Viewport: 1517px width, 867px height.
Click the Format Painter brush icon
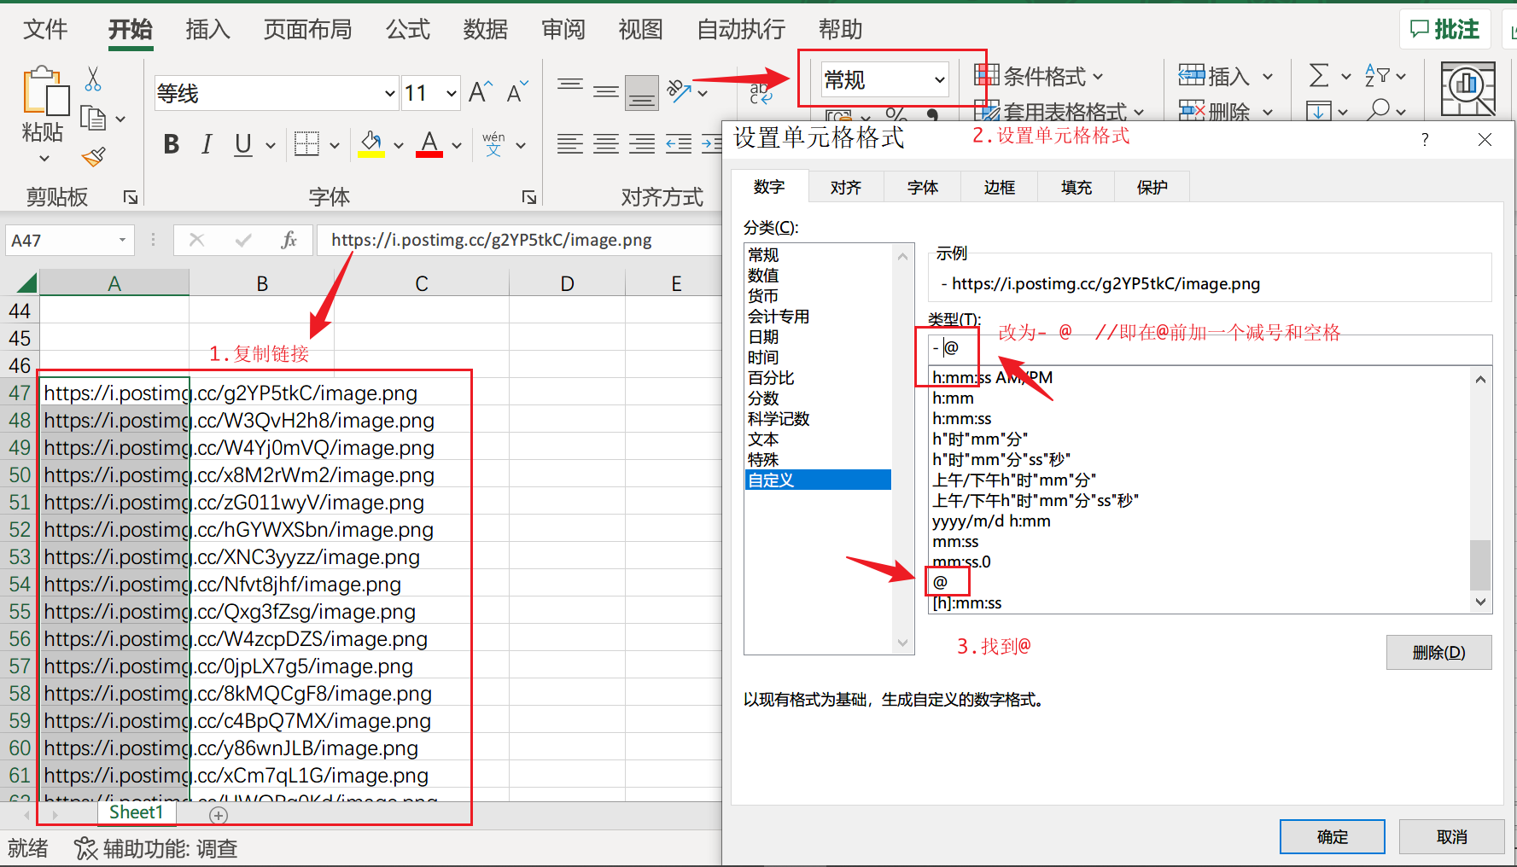click(93, 157)
